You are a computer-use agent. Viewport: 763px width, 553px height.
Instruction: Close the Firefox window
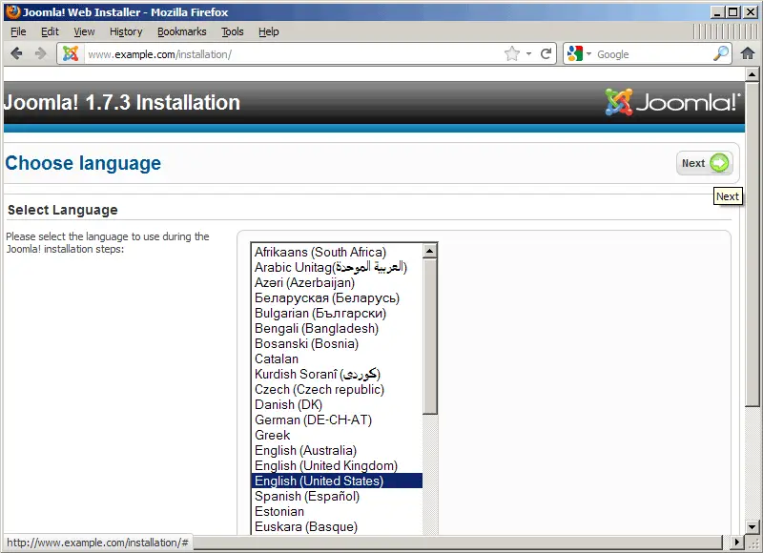(x=751, y=12)
